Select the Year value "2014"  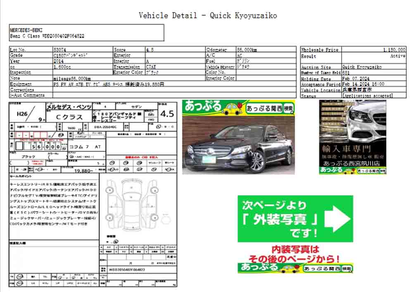[59, 61]
